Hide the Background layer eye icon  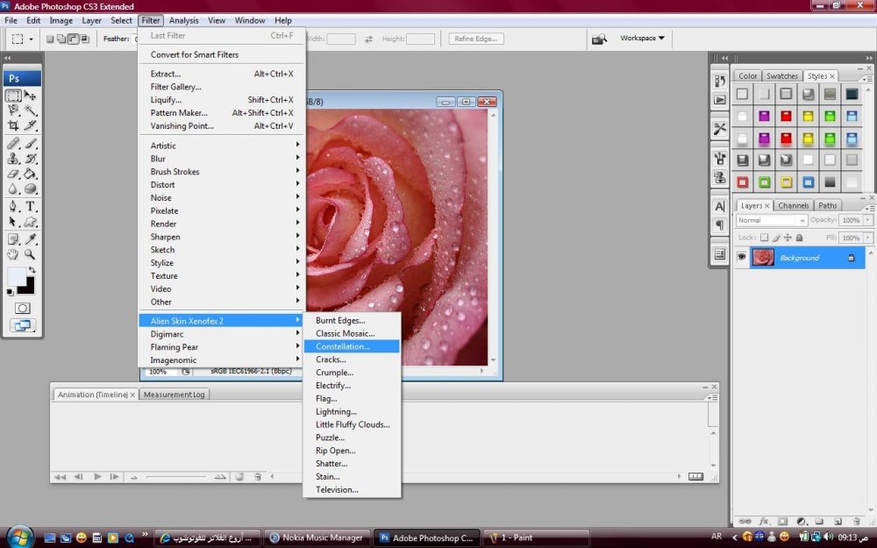pyautogui.click(x=742, y=257)
